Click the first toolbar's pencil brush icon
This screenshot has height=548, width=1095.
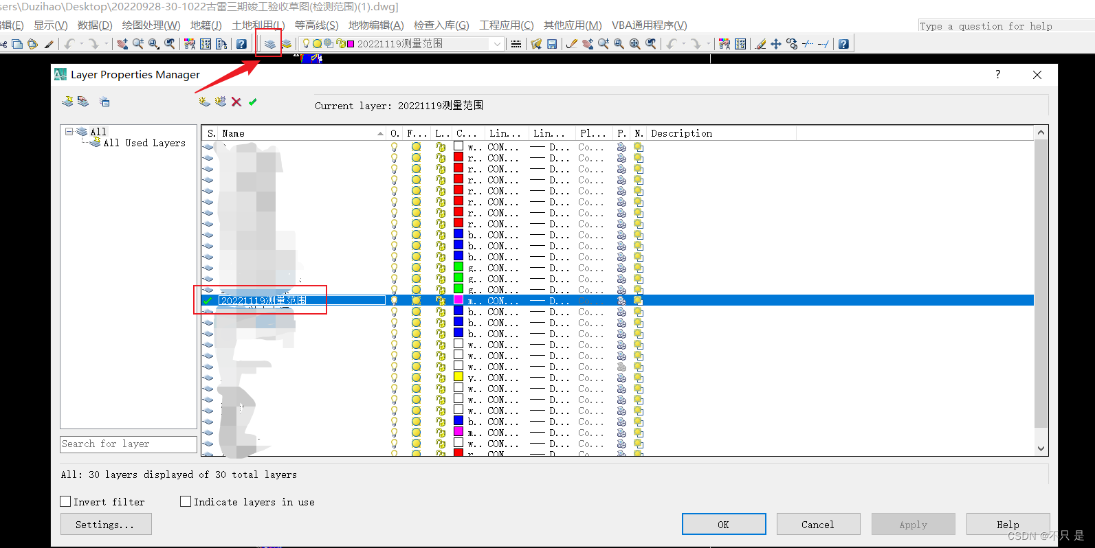pos(49,44)
